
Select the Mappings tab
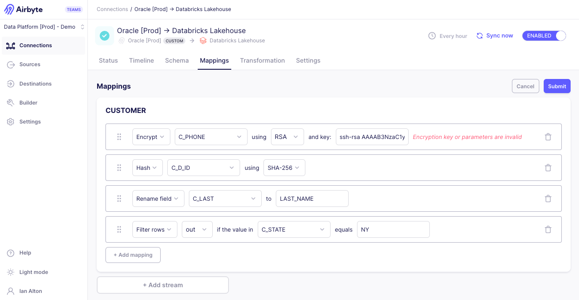coord(214,60)
